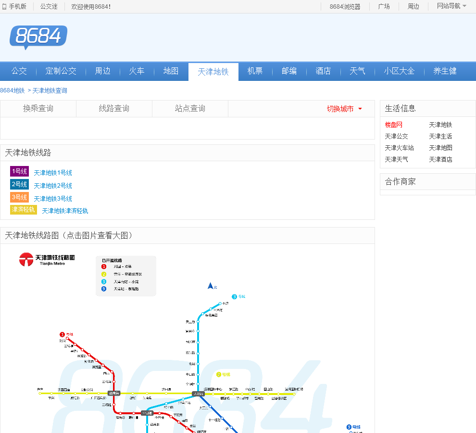Open the 天津地铁1号线 link
This screenshot has width=476, height=433.
53,173
